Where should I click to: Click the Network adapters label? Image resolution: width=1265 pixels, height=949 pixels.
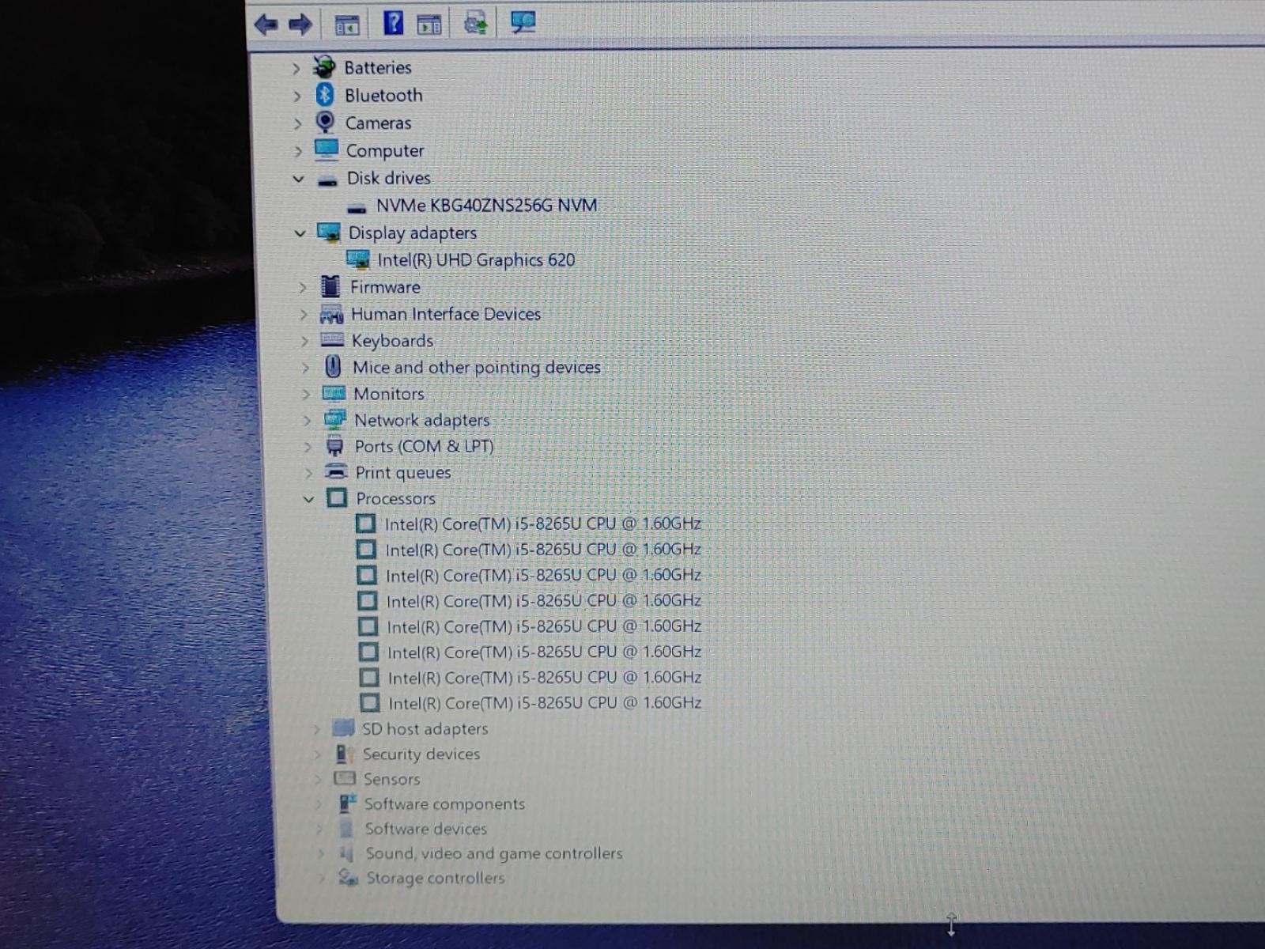tap(421, 420)
